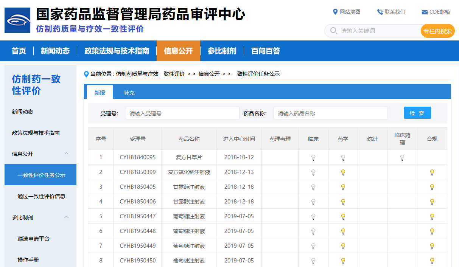Screen dimensions: 459x267
Task: Click 临床 bulb icon for CYHB1950447
Action: point(313,217)
